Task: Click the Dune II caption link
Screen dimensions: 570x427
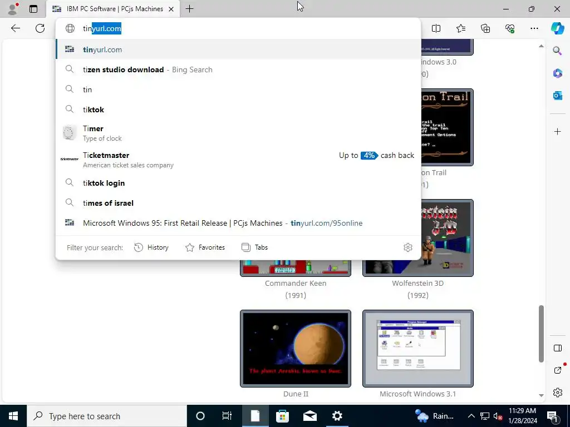Action: 296,394
